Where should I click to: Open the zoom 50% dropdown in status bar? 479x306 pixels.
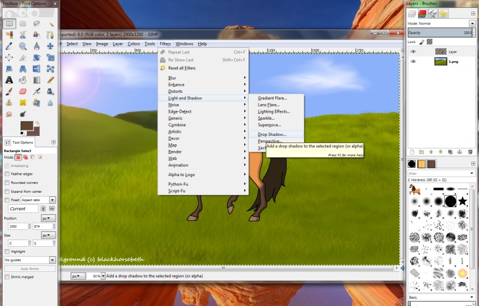[x=103, y=276]
